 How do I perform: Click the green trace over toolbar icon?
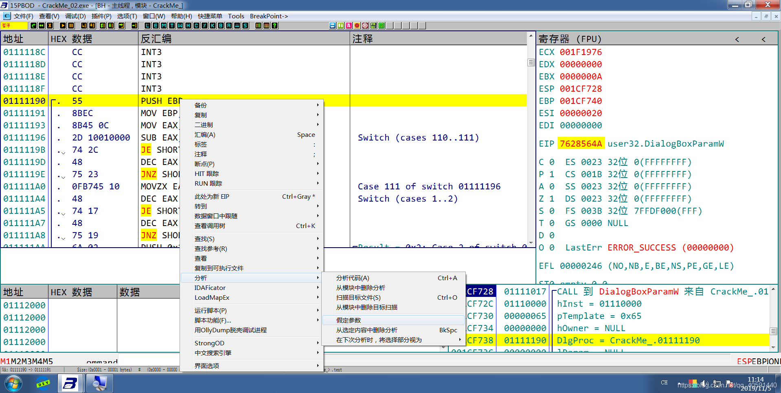[x=111, y=25]
